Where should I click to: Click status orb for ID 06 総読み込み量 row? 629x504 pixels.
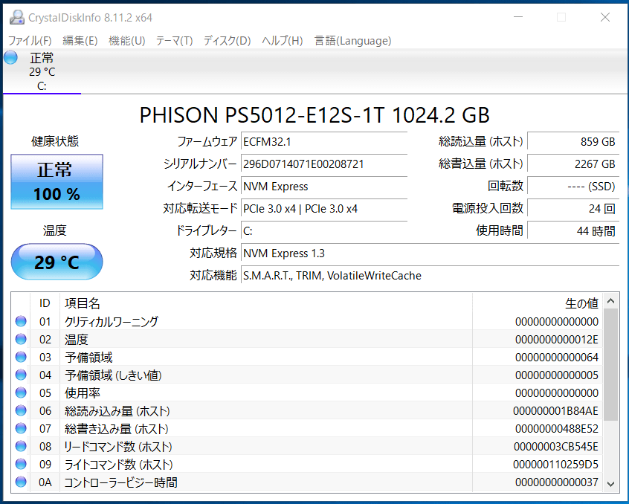[x=21, y=410]
